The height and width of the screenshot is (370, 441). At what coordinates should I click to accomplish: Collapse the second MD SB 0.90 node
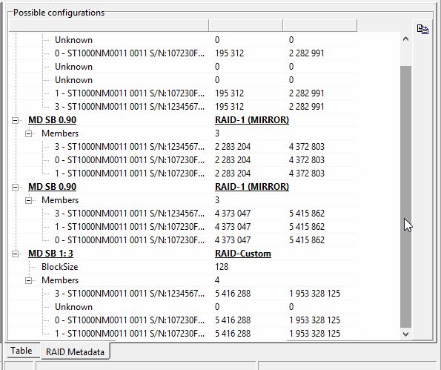[15, 187]
